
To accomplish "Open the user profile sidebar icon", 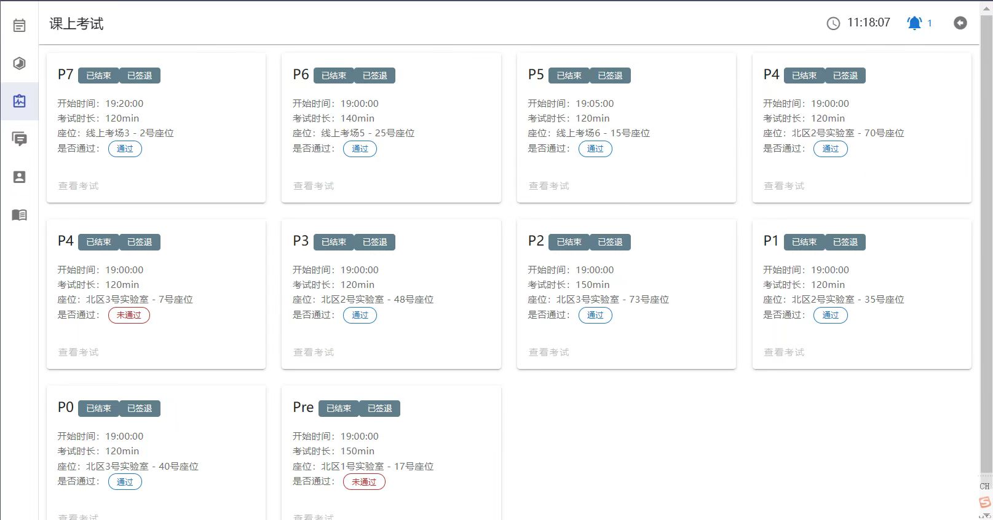I will point(19,177).
